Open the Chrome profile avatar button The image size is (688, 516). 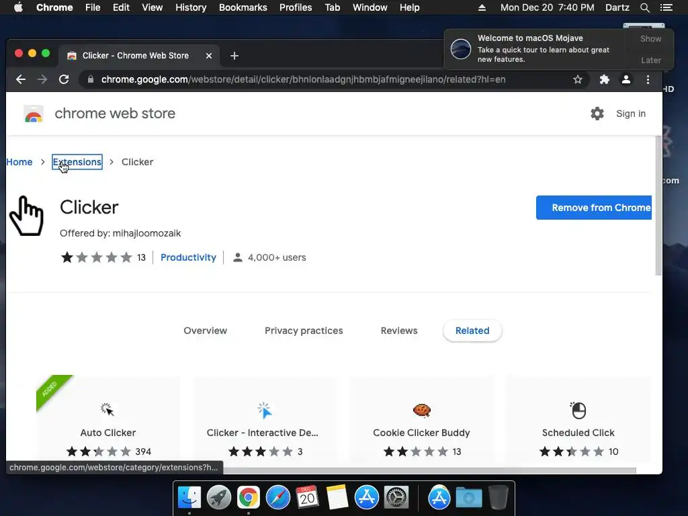[x=626, y=79]
